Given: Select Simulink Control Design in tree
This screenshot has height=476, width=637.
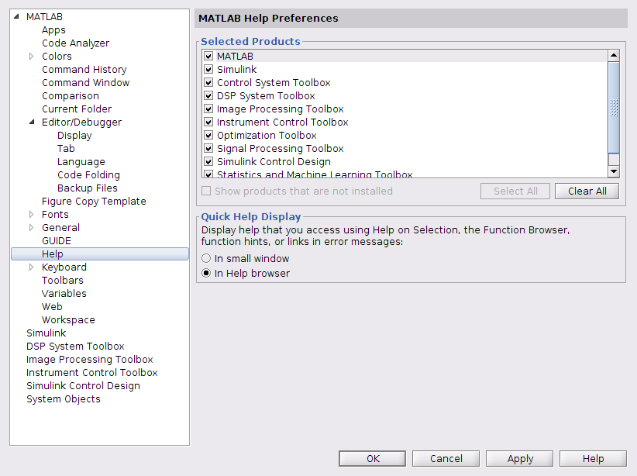Looking at the screenshot, I should (x=83, y=386).
